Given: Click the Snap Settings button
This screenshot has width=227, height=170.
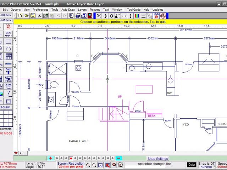Looking at the screenshot, I should pos(158,159).
